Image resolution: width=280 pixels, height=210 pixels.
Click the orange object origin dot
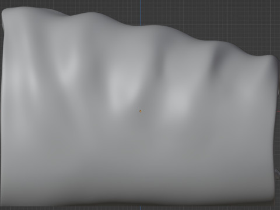point(140,111)
